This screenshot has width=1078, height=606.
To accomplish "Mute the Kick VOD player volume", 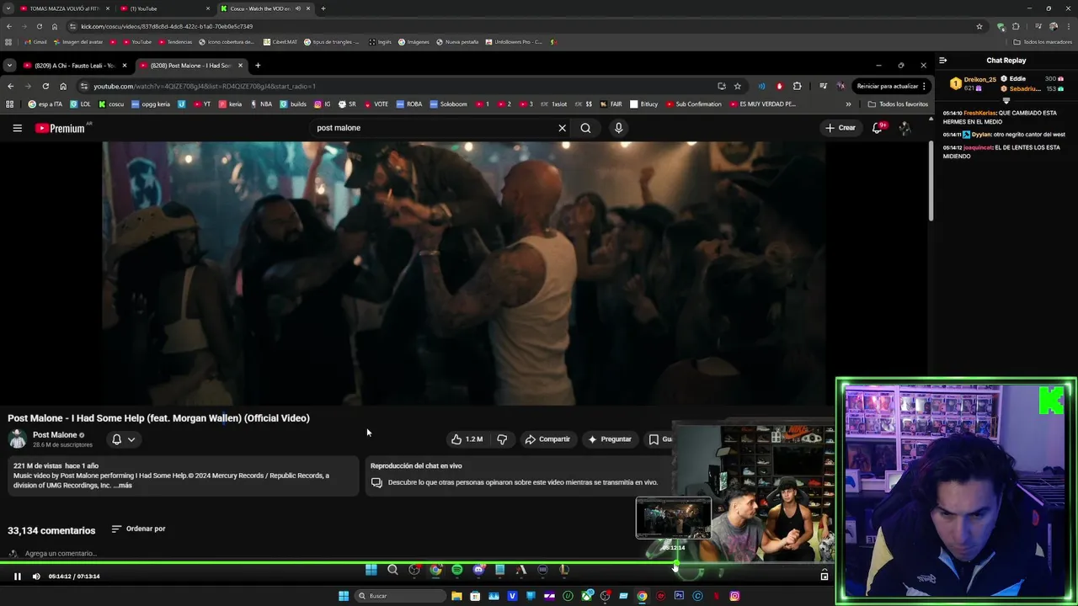I will [x=36, y=577].
